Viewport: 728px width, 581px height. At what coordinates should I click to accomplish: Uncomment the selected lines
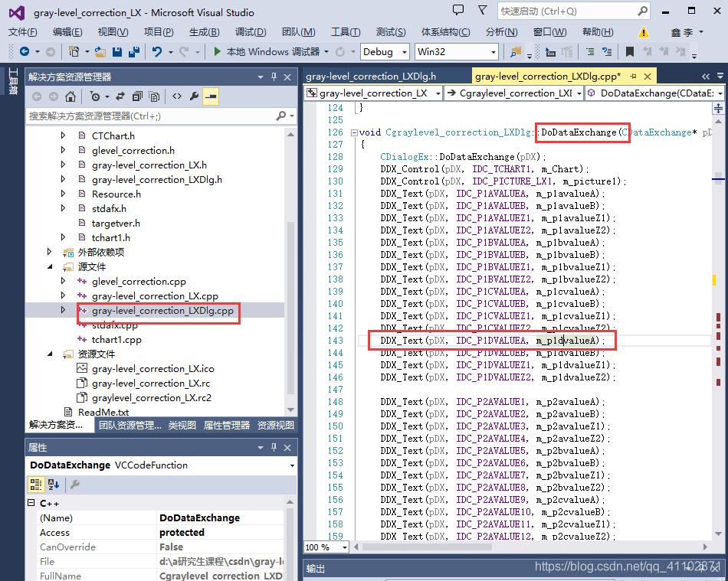pos(607,52)
